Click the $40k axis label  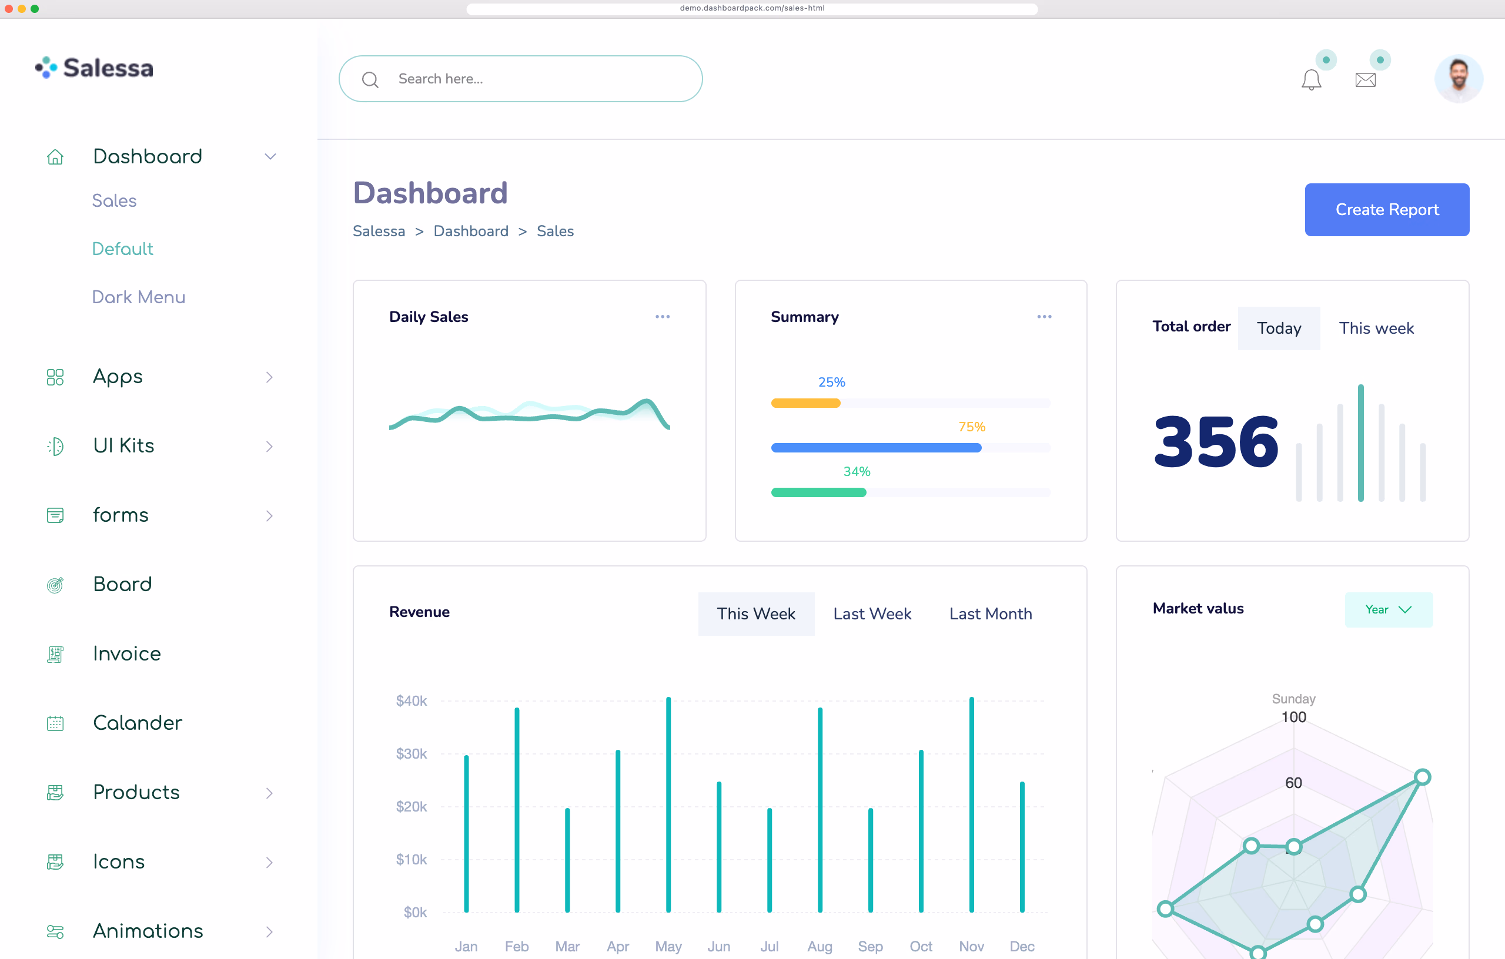[412, 700]
